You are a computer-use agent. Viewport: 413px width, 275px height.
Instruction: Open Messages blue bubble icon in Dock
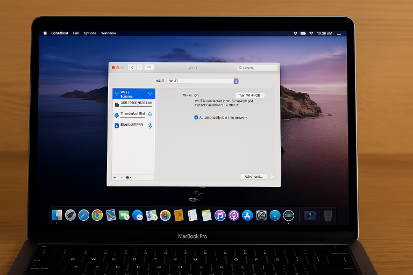tap(138, 215)
